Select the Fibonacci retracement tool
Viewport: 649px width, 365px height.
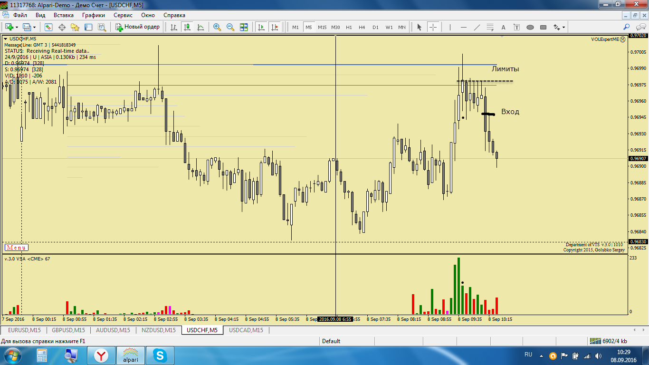(x=490, y=27)
